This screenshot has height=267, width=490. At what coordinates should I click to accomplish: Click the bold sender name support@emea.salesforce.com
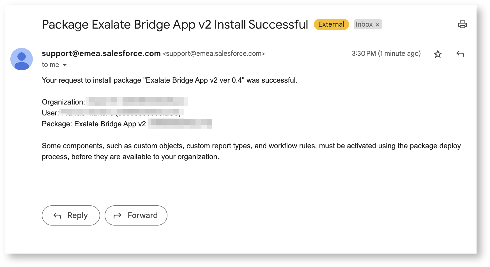101,53
